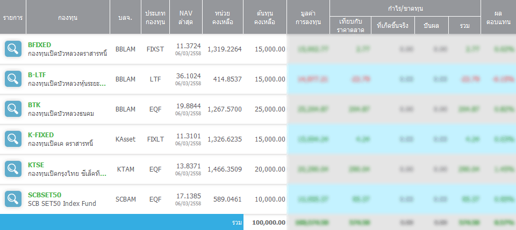
Task: Click the B-LTF fund name link
Action: [37, 75]
